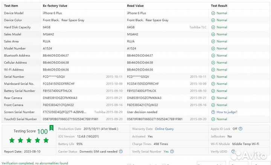Open the help icon next to Apple ID Lock

tap(241, 129)
